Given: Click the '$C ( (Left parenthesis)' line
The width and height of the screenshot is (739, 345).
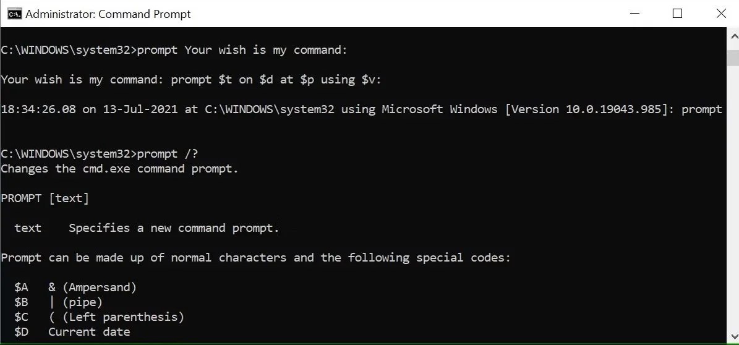Looking at the screenshot, I should [99, 317].
